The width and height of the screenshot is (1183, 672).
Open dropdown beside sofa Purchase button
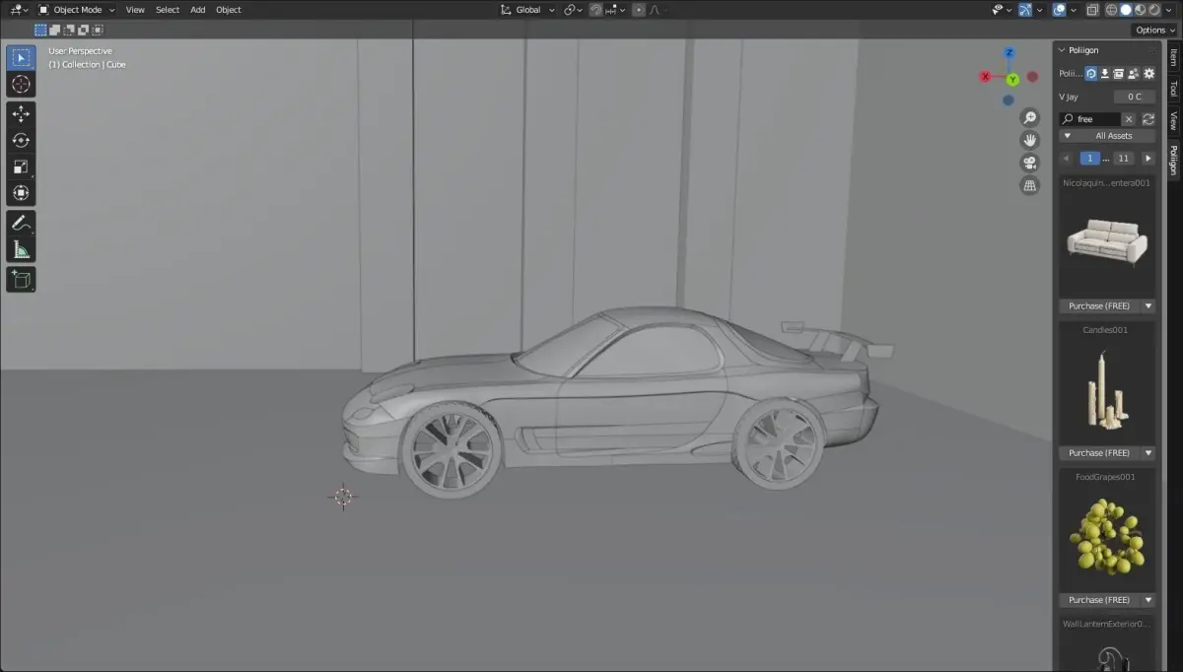click(1148, 306)
